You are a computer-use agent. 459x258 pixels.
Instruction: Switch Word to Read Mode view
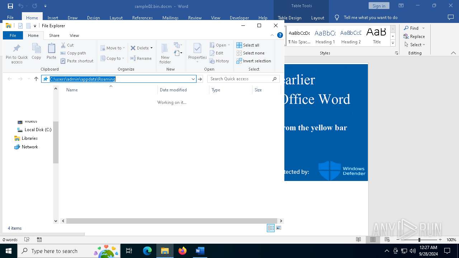click(x=358, y=239)
